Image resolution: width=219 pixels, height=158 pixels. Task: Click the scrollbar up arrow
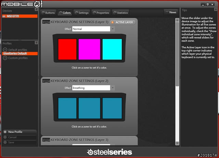click(x=177, y=20)
